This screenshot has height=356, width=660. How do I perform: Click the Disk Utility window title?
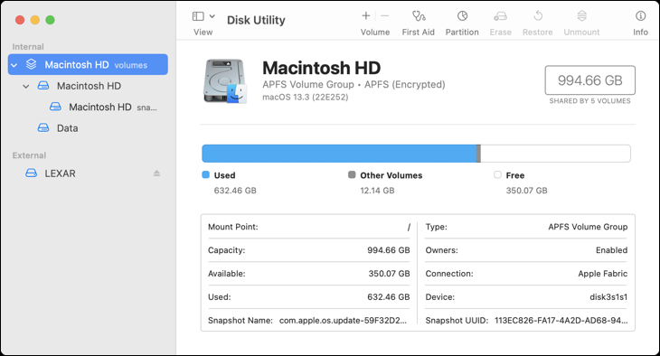[x=256, y=20]
